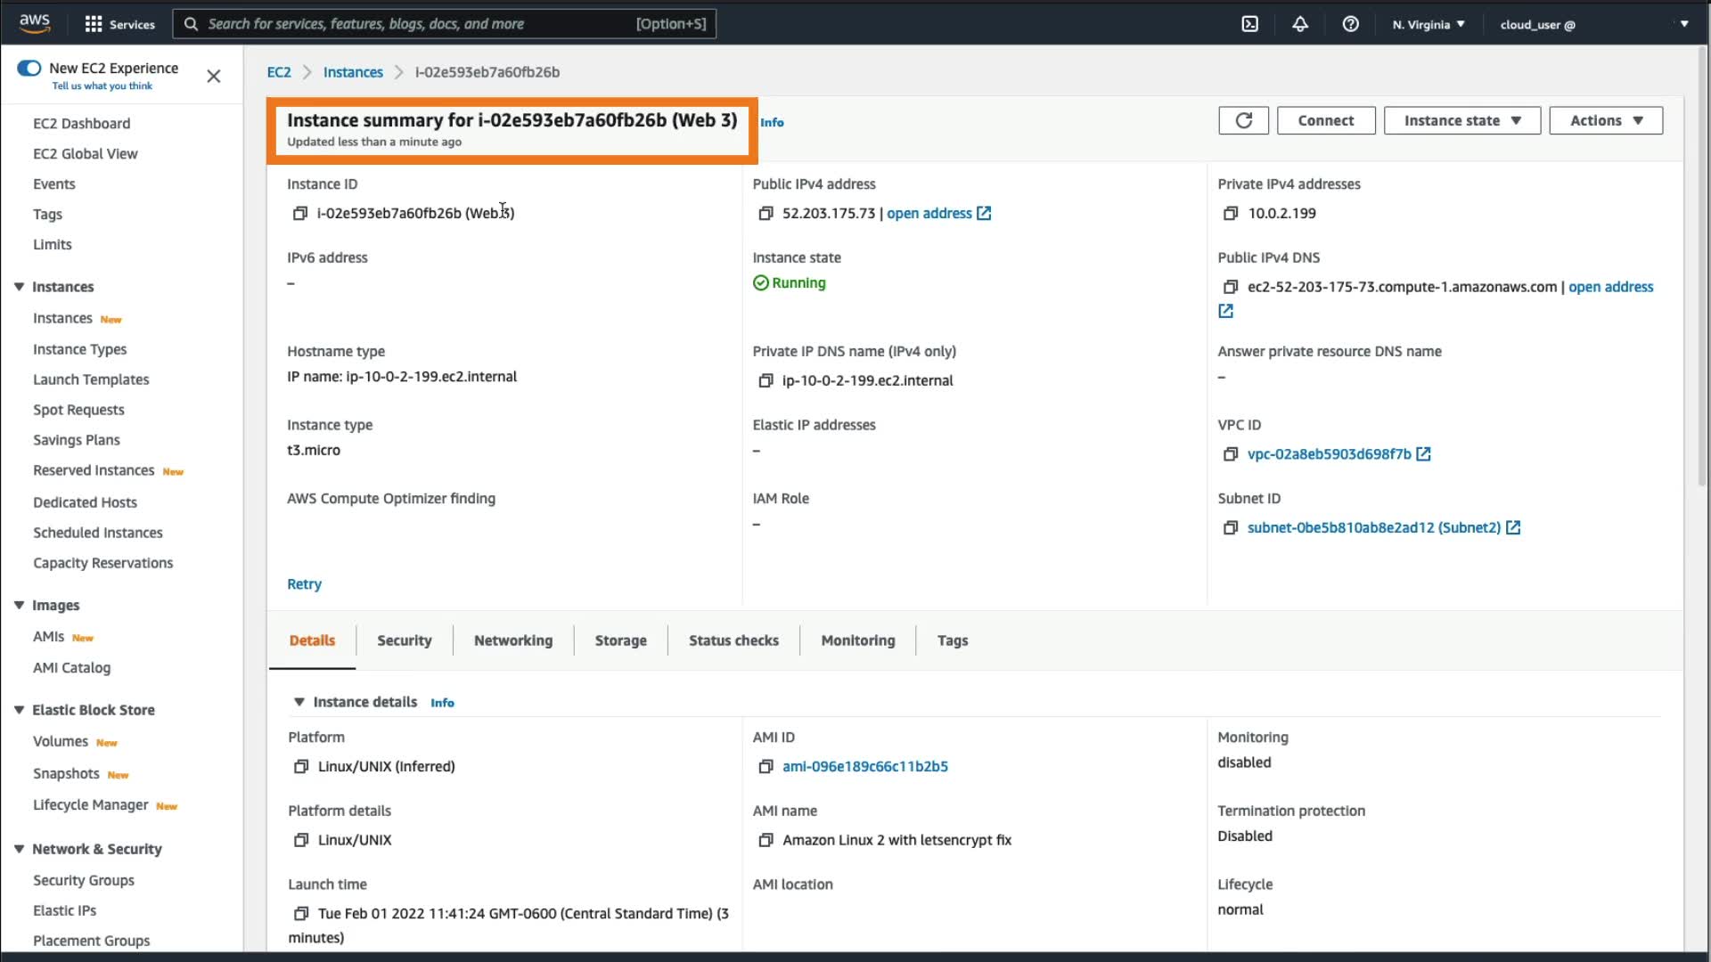Copy the private IPv4 address 10.0.2.199
Image resolution: width=1711 pixels, height=962 pixels.
click(x=1231, y=214)
